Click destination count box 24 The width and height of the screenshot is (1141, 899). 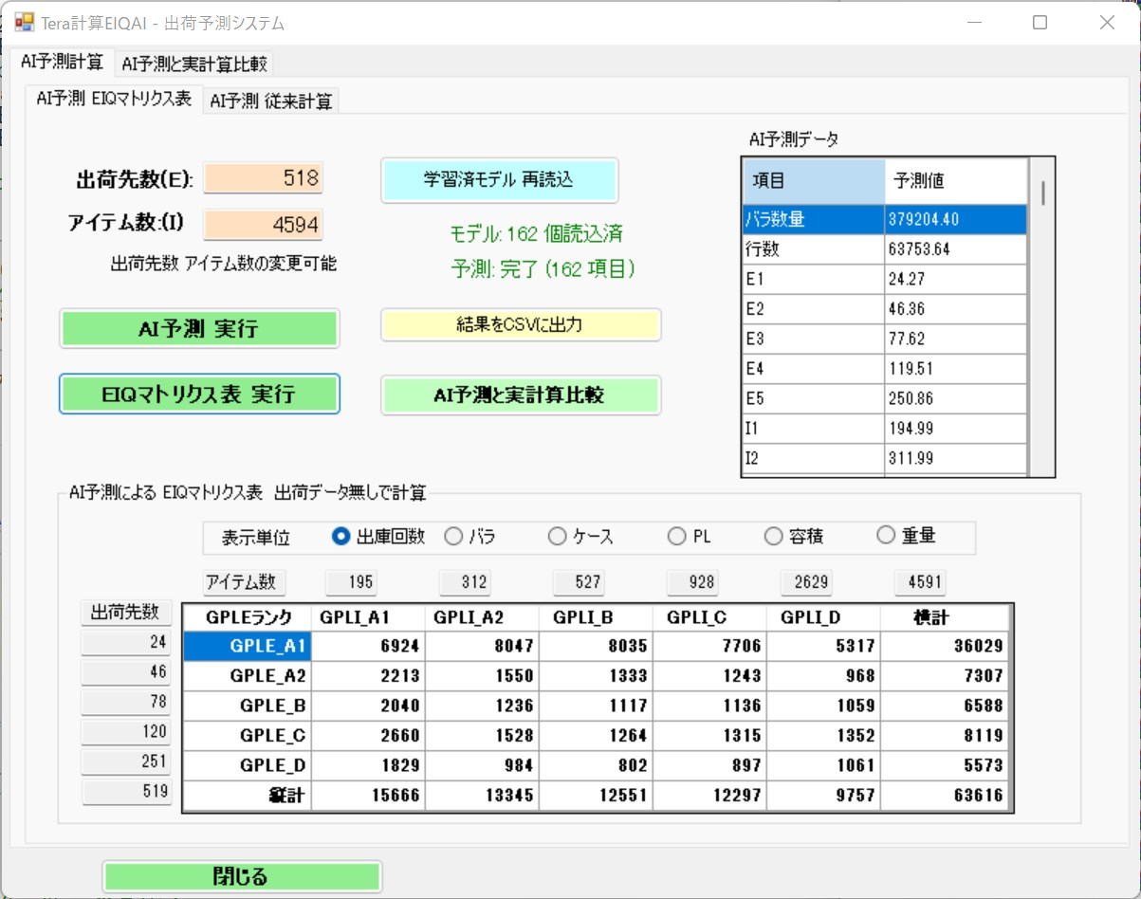point(126,643)
